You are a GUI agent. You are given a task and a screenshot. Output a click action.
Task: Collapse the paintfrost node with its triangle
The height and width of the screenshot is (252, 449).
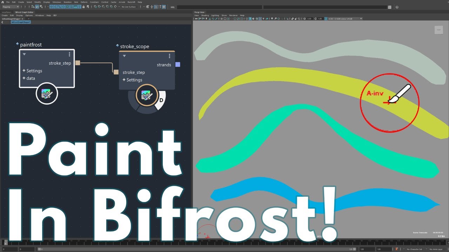click(24, 54)
